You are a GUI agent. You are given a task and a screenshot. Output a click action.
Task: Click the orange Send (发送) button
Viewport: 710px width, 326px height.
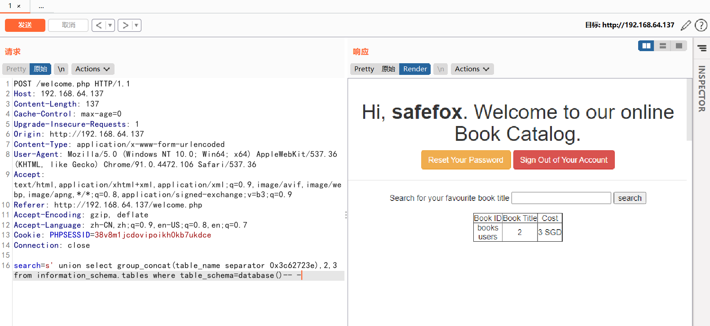point(25,25)
